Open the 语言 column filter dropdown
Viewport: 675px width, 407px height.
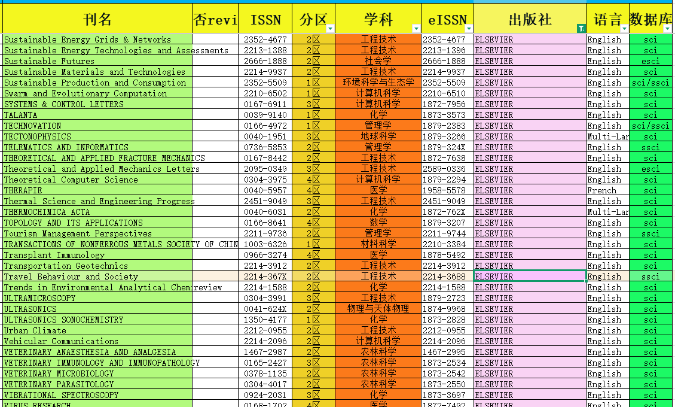pos(624,29)
